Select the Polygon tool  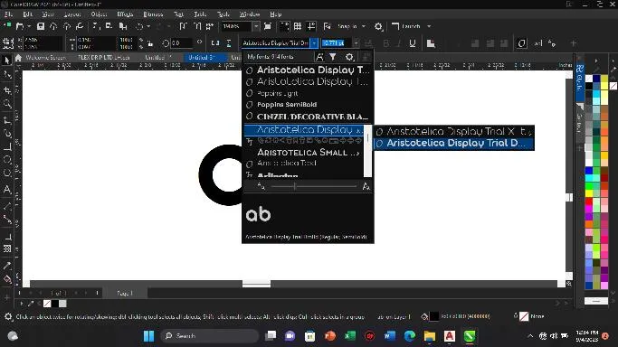pyautogui.click(x=6, y=173)
